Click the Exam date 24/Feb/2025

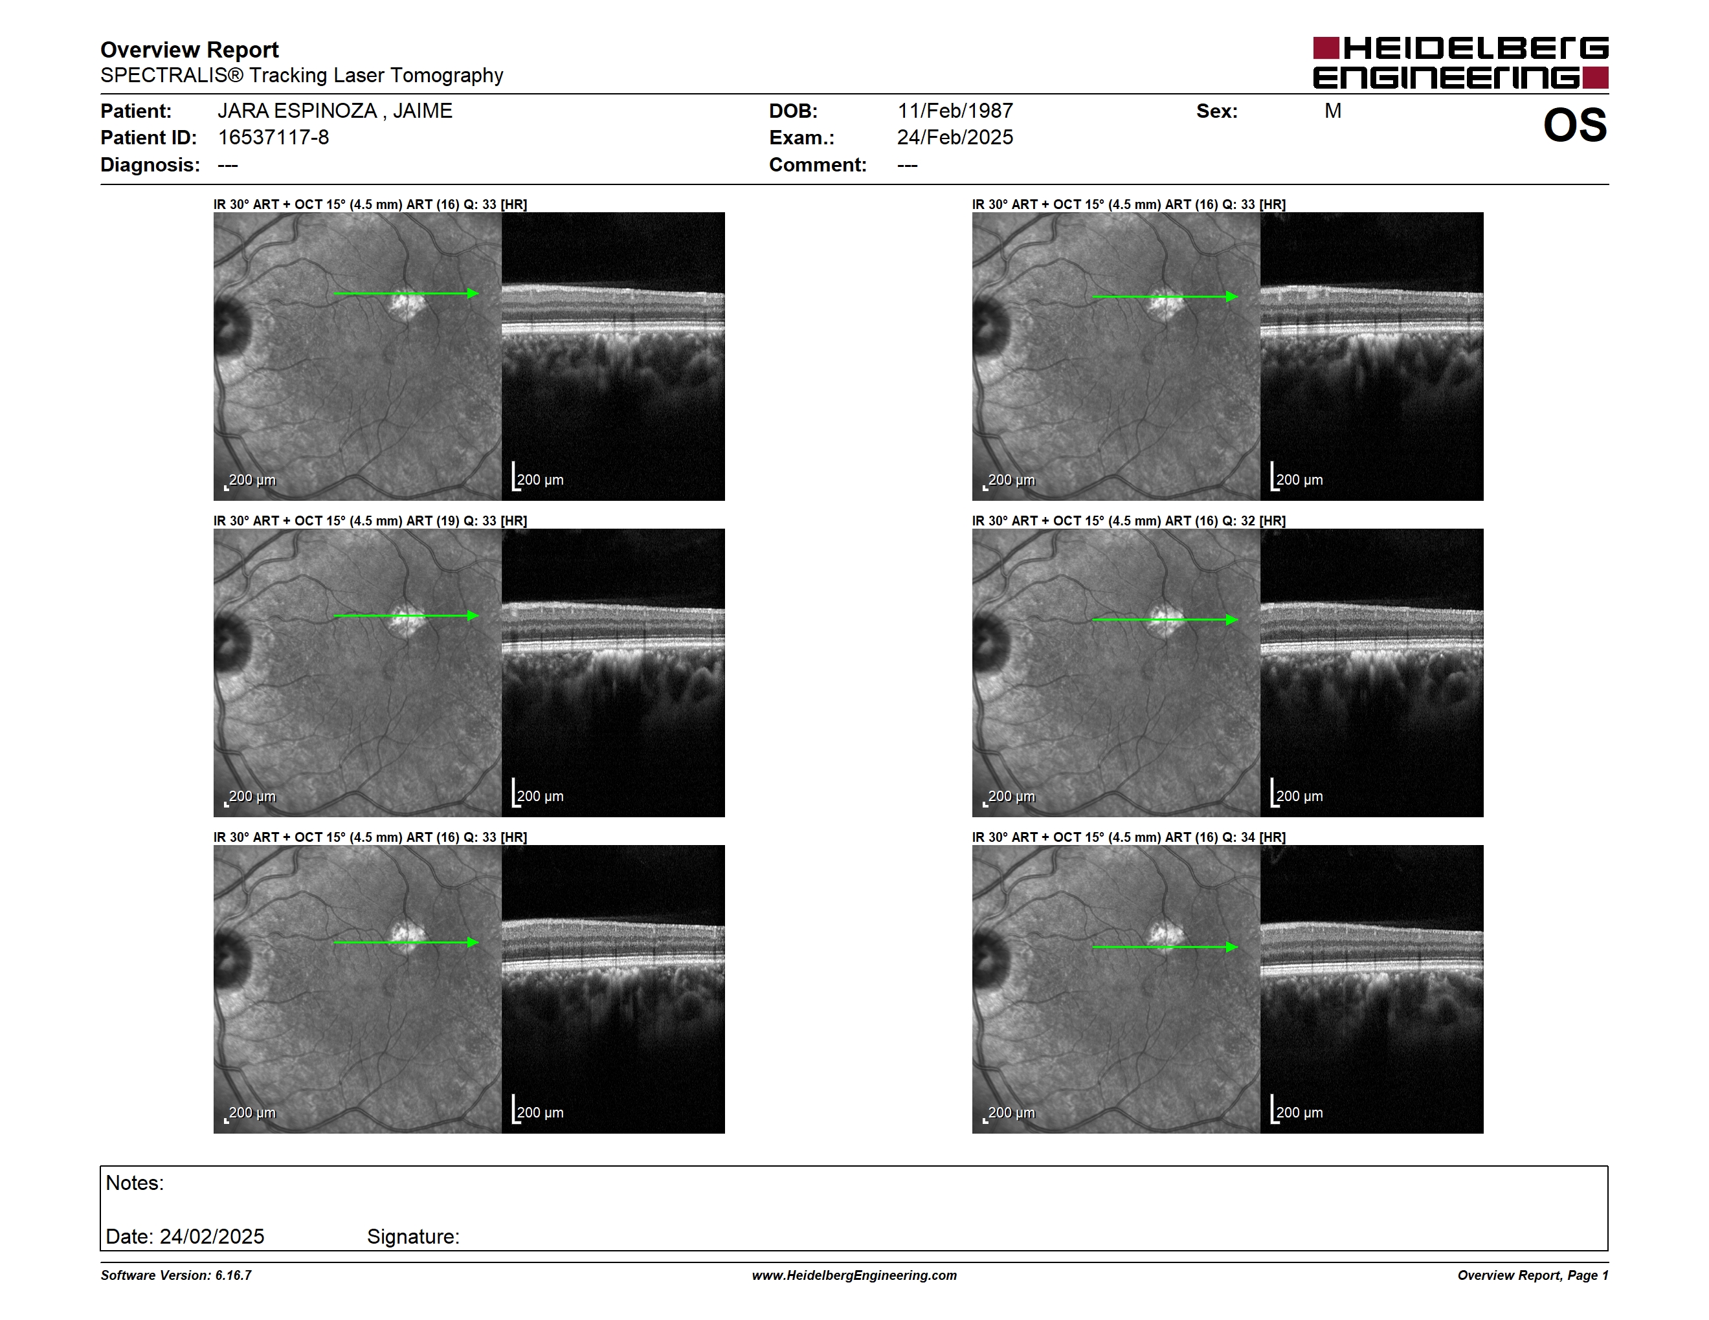[955, 138]
